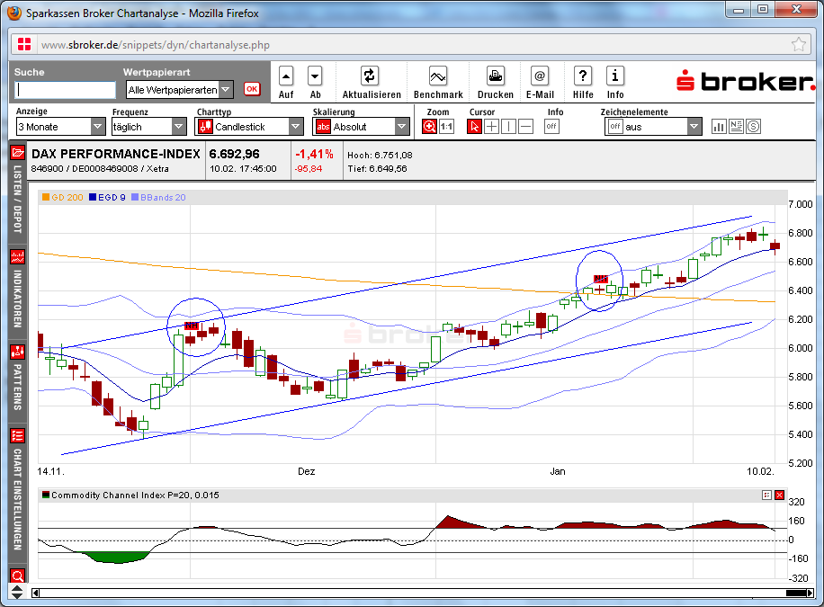Select the arrow pointer cursor
This screenshot has width=824, height=607.
[x=475, y=127]
